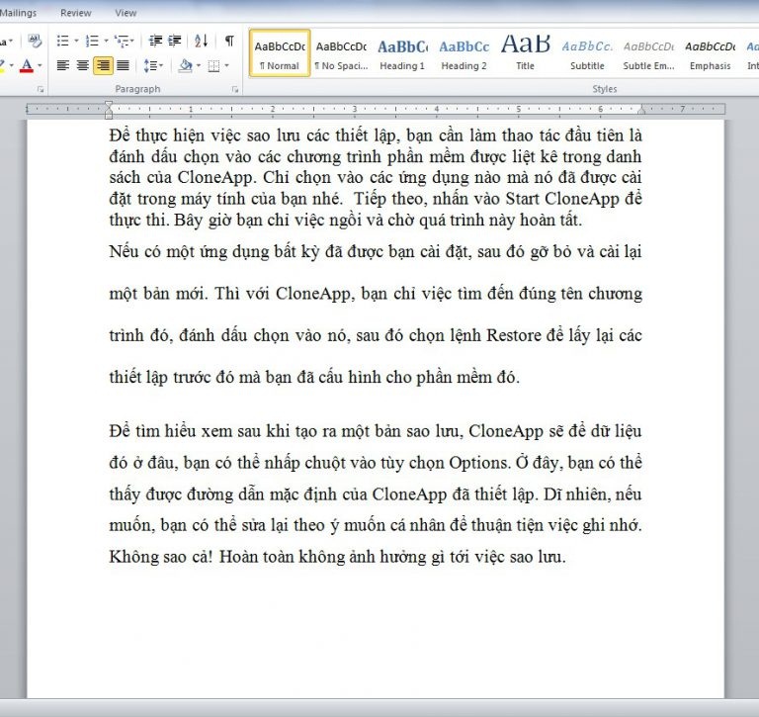This screenshot has height=717, width=759.
Task: Toggle Show/Hide paragraph marks
Action: (x=229, y=41)
